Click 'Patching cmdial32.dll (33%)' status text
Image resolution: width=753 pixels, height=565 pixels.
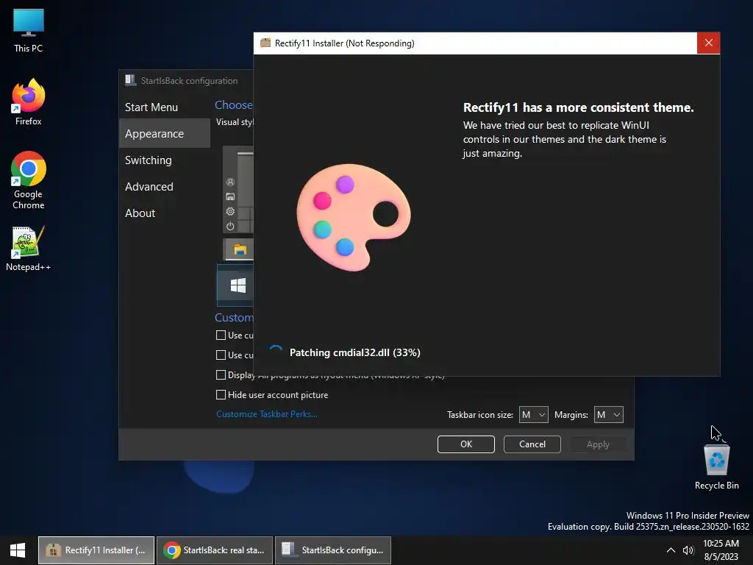pyautogui.click(x=355, y=352)
